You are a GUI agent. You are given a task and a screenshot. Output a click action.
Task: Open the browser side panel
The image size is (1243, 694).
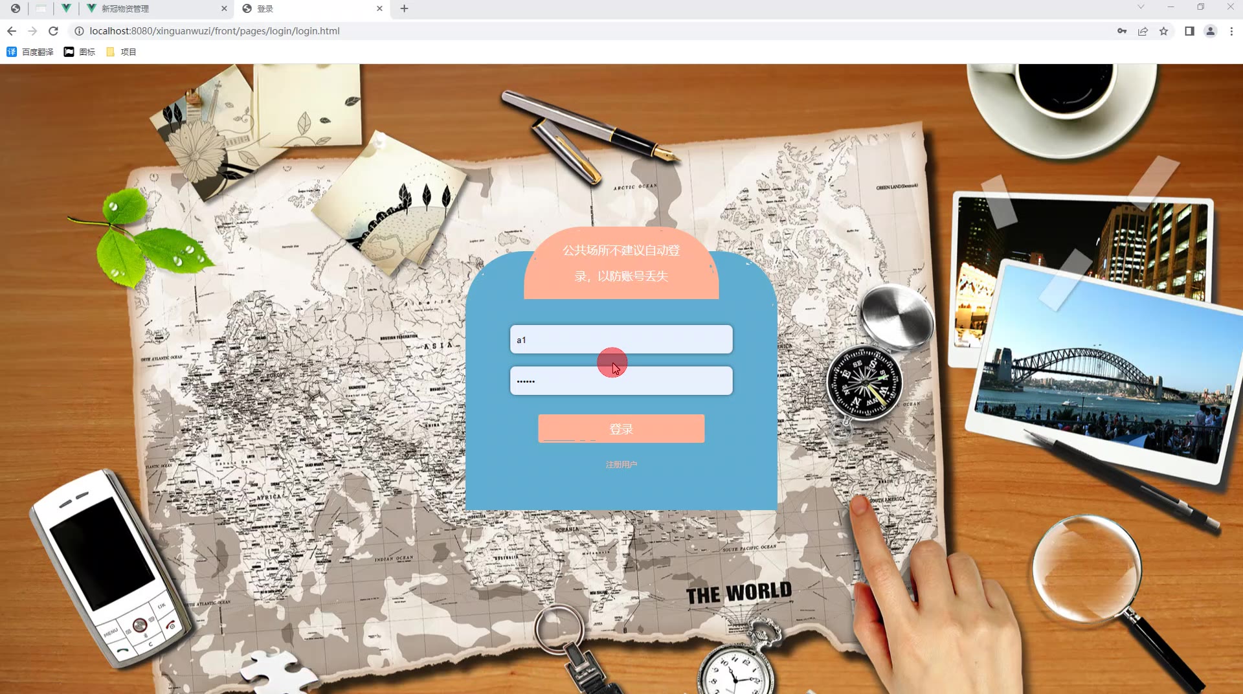coord(1189,31)
